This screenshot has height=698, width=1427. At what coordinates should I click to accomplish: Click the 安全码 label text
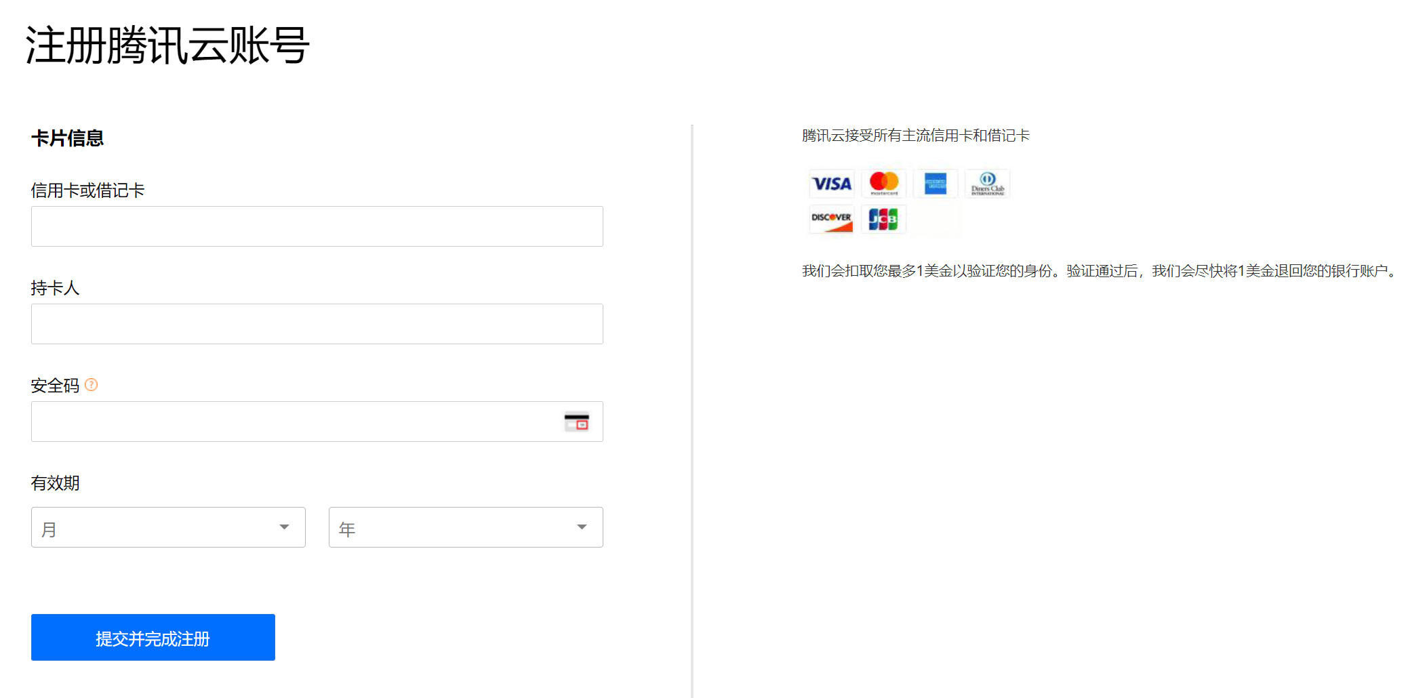(55, 386)
